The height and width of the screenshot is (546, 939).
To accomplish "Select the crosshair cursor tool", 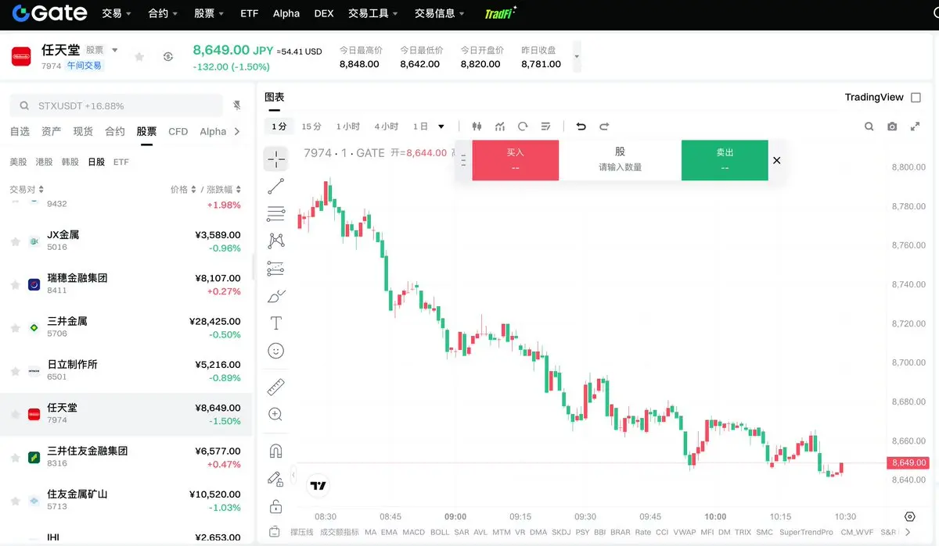I will pyautogui.click(x=275, y=159).
